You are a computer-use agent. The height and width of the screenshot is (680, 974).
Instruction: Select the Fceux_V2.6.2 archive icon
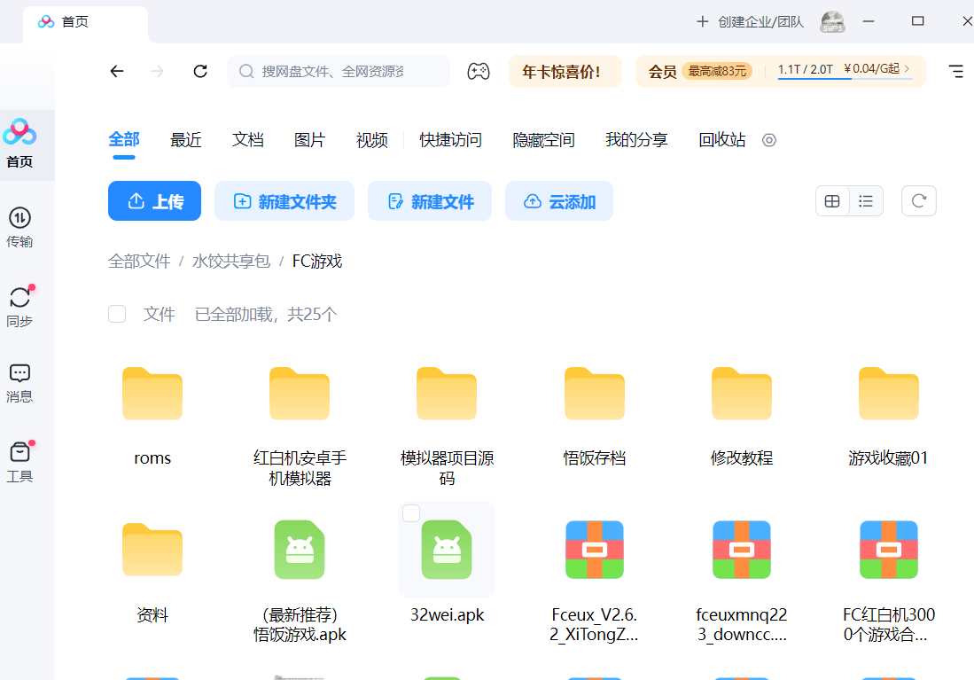click(x=595, y=550)
